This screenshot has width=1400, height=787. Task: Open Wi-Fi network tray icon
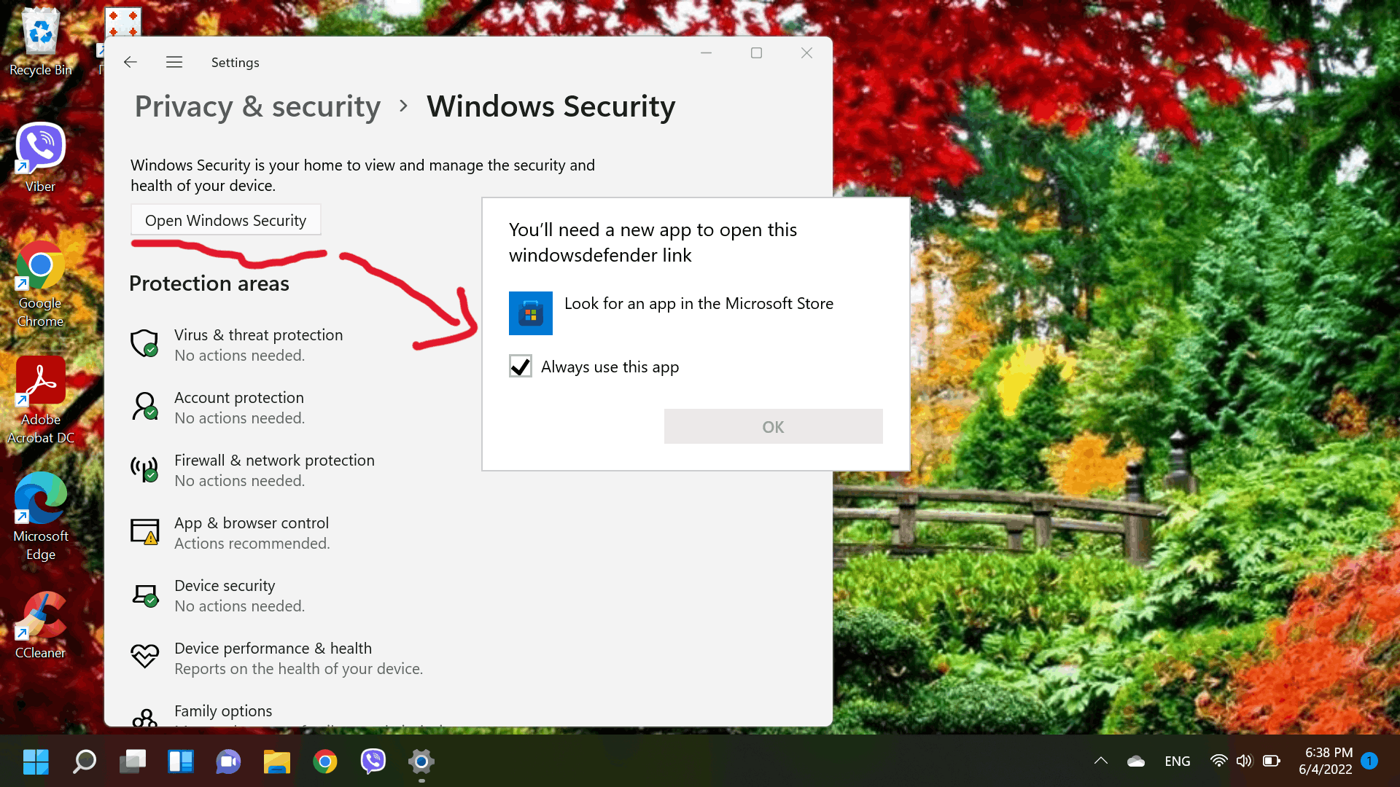click(1218, 761)
